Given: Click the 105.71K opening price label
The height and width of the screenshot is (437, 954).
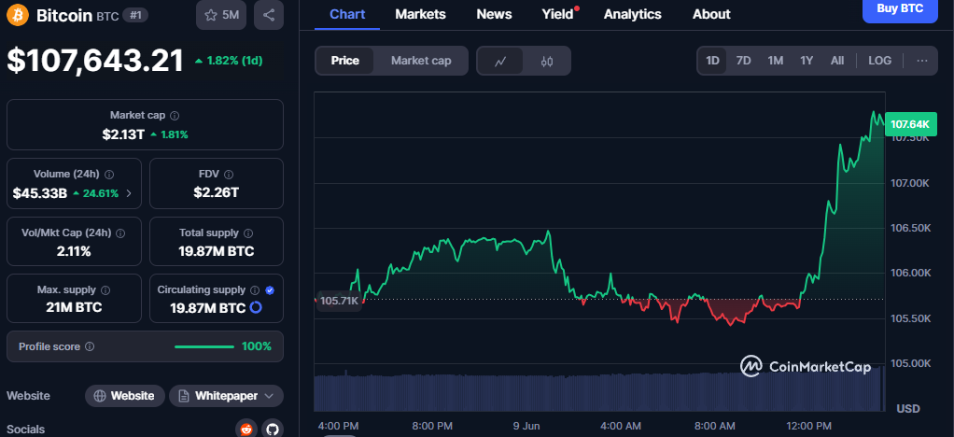Looking at the screenshot, I should point(339,300).
